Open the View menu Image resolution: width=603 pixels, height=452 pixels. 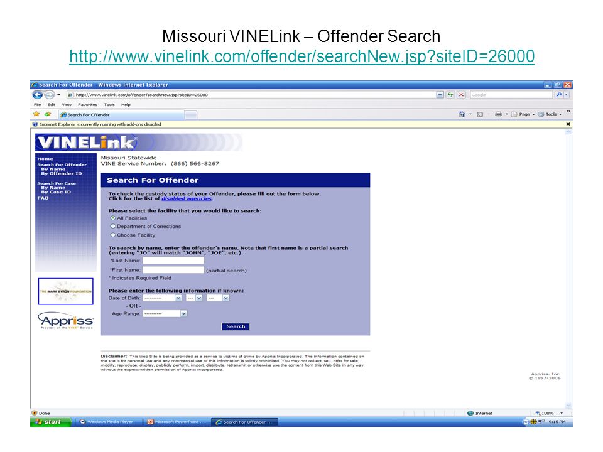pos(67,105)
